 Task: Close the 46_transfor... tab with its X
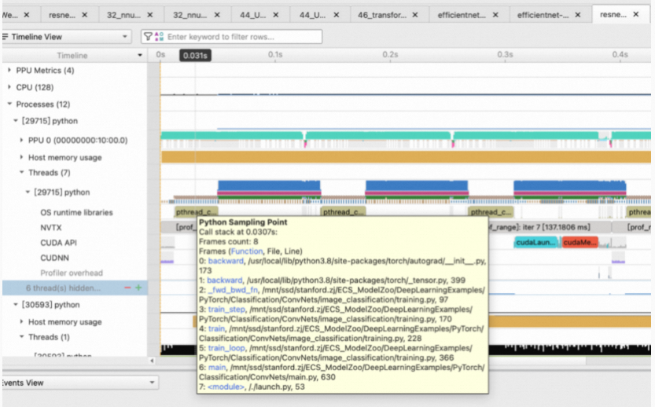[417, 15]
